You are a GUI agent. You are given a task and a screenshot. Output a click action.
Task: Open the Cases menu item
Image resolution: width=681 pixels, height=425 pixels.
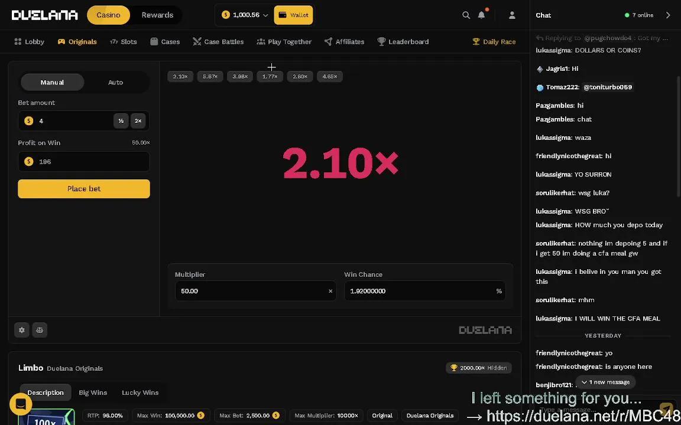165,42
